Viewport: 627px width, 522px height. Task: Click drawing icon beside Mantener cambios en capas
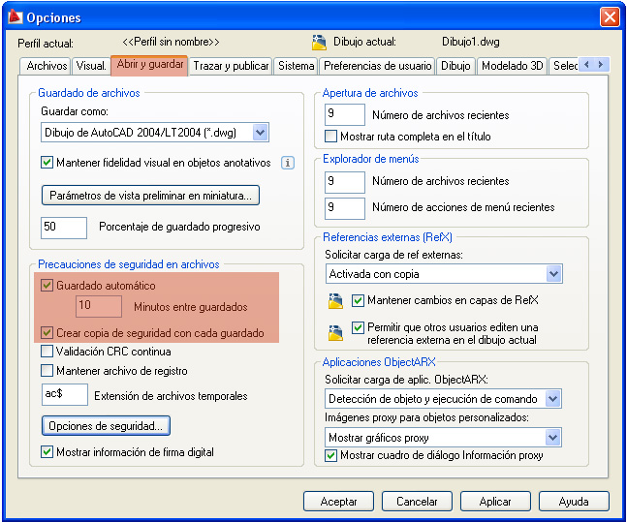click(335, 301)
